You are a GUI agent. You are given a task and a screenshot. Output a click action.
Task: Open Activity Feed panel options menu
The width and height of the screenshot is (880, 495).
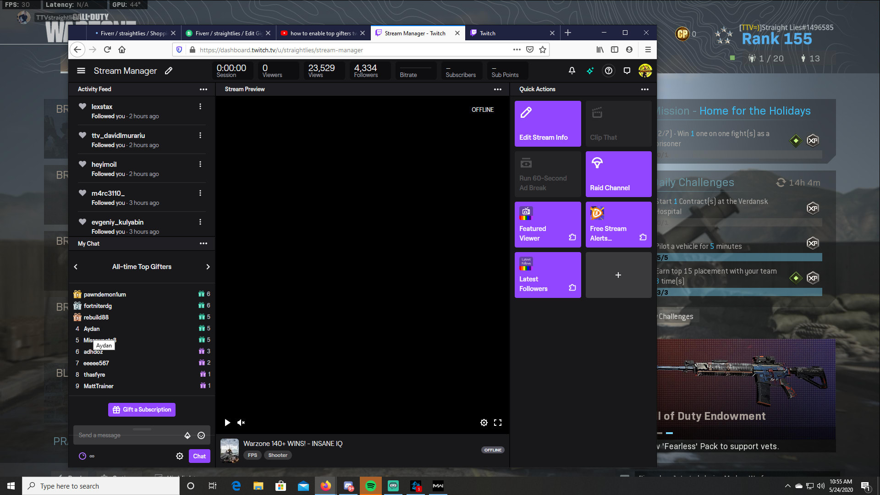[203, 89]
